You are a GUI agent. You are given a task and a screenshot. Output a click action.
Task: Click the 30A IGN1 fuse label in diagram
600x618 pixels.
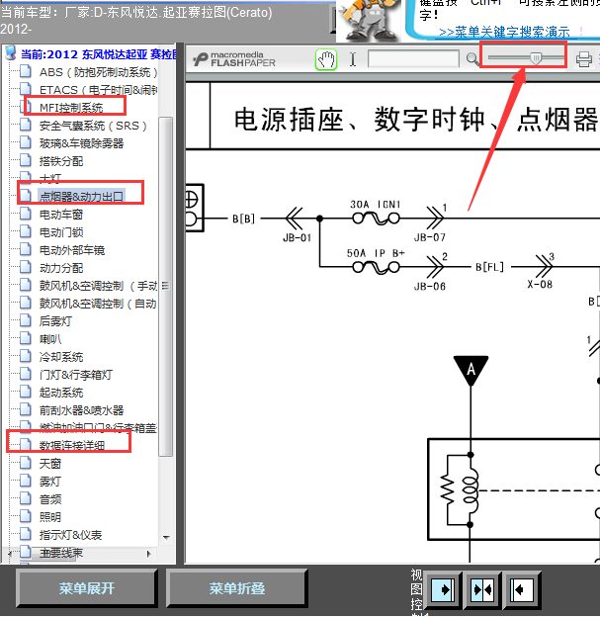tap(376, 205)
